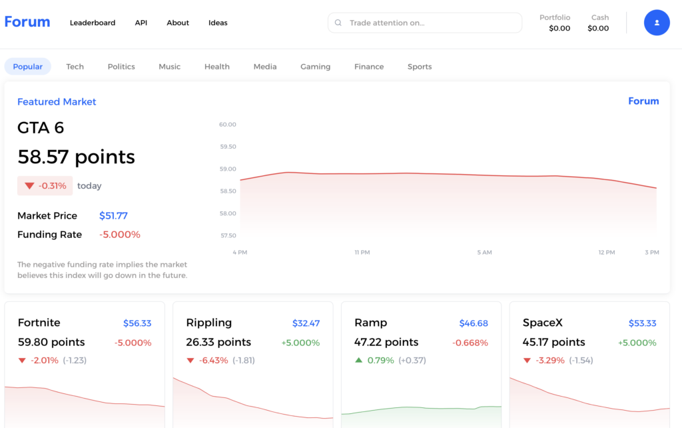Open the Ramp market card title
Screen dimensions: 682x428
tap(370, 323)
